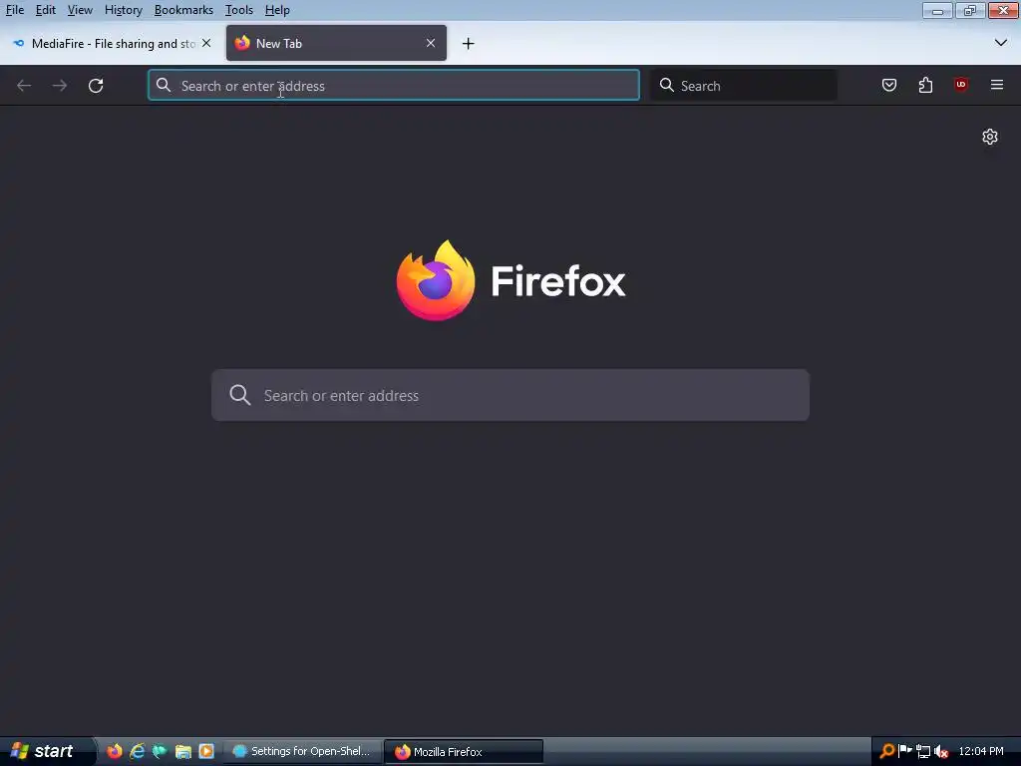
Task: Open the file explorer quick launch icon
Action: (183, 751)
